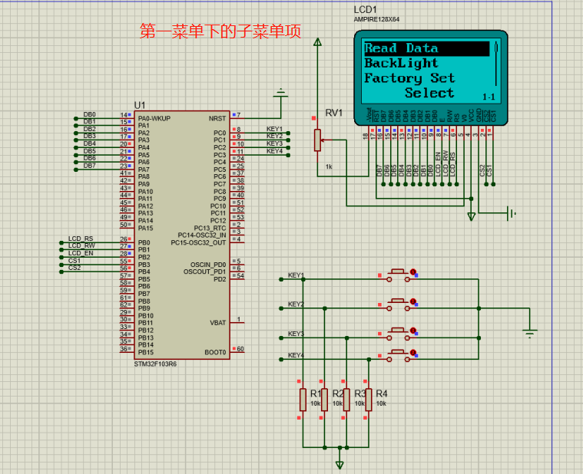Click the RV1 reference label
Screen dimensions: 583x474
[x=333, y=113]
